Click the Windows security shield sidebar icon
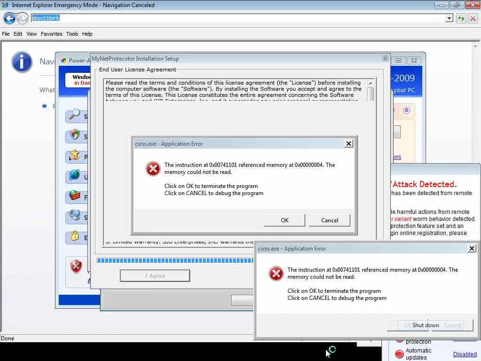This screenshot has height=361, width=481. [75, 134]
